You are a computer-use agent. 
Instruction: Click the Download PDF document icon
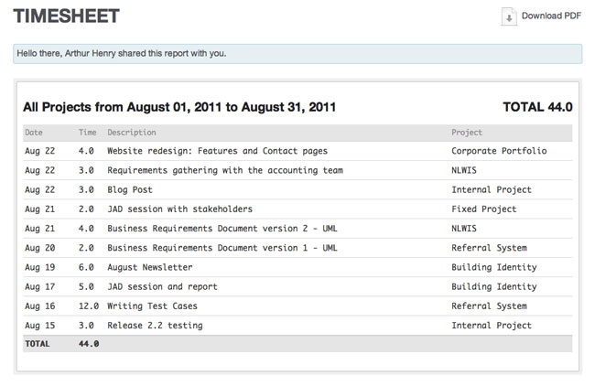click(509, 16)
